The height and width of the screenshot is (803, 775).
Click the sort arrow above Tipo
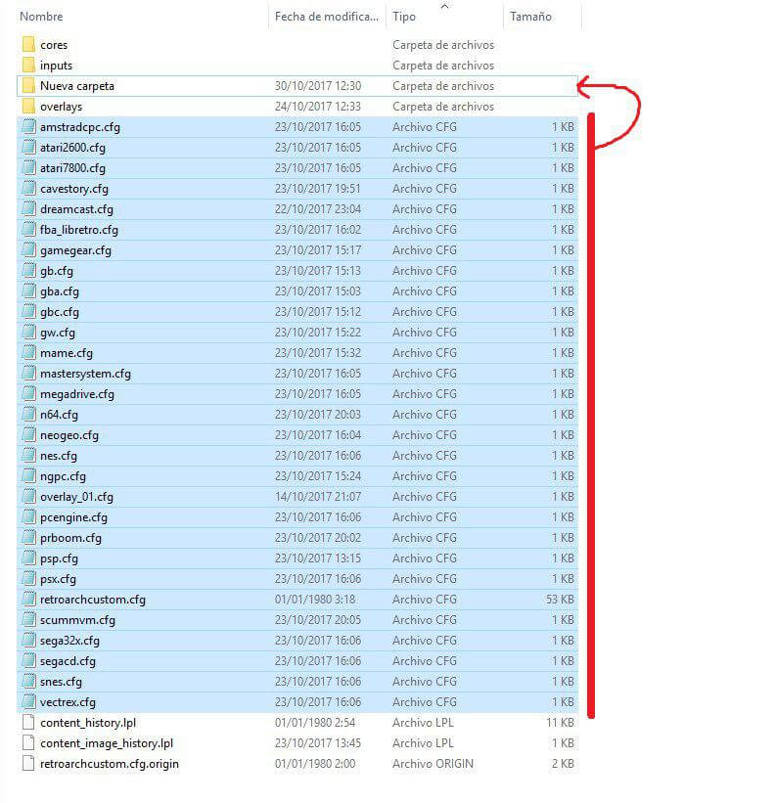pyautogui.click(x=445, y=6)
